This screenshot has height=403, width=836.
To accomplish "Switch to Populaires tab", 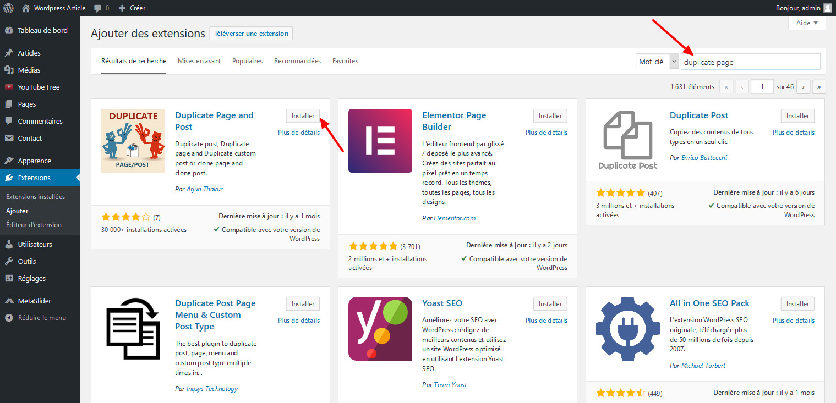I will tap(247, 61).
